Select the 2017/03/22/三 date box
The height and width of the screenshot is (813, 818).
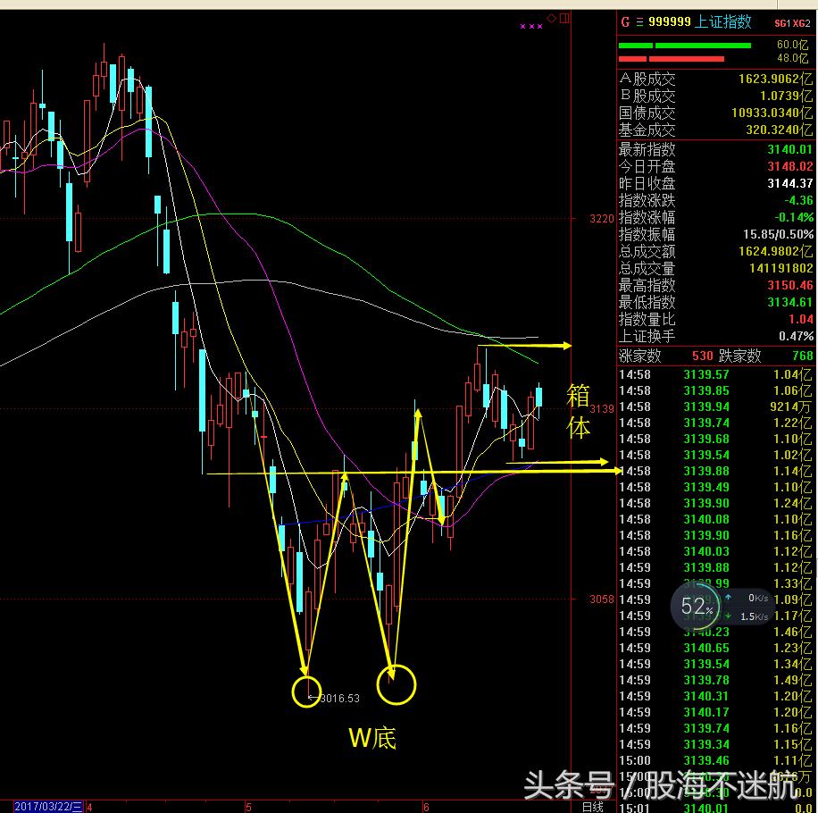(x=48, y=806)
